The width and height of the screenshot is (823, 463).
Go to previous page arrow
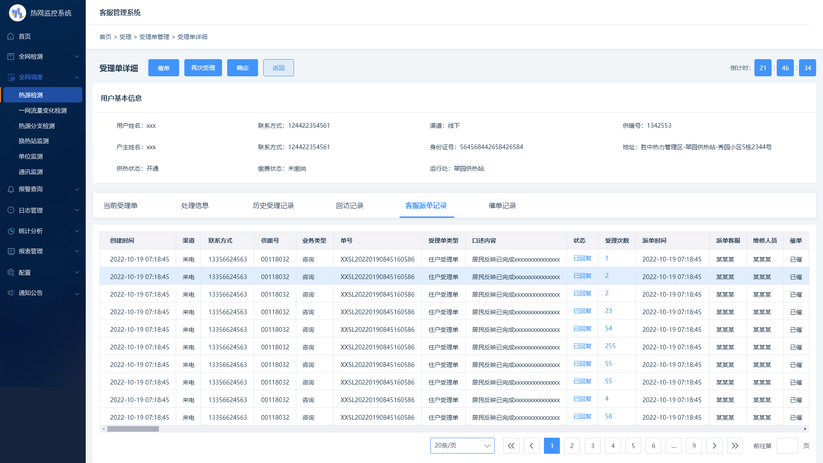coord(532,446)
